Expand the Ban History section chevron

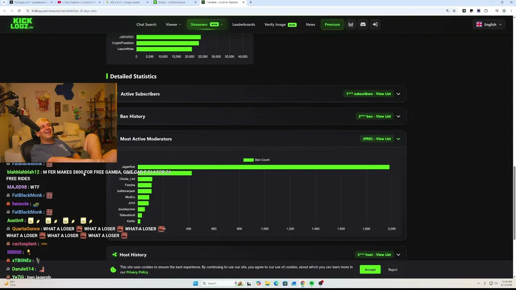click(398, 116)
